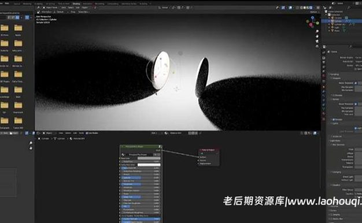Open the red World properties tab icon
Image resolution: width=362 pixels, height=223 pixels.
pyautogui.click(x=323, y=76)
